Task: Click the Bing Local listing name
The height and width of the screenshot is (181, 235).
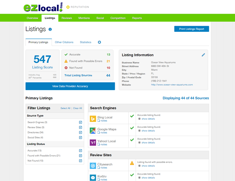Action: pyautogui.click(x=105, y=117)
